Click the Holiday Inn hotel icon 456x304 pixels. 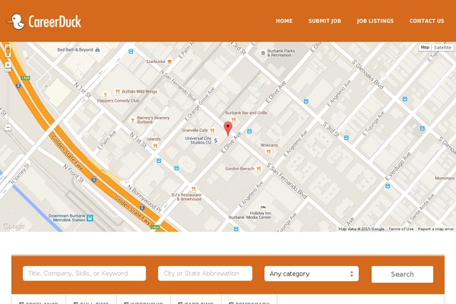(x=263, y=207)
